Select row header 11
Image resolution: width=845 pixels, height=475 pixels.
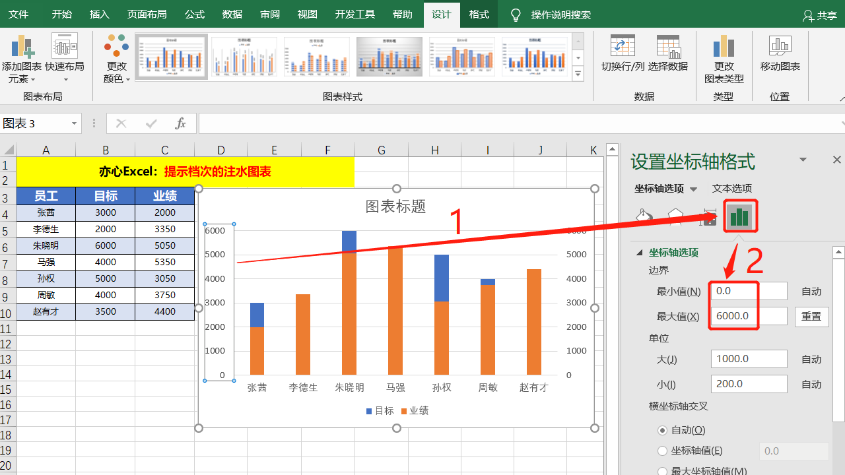(x=8, y=329)
